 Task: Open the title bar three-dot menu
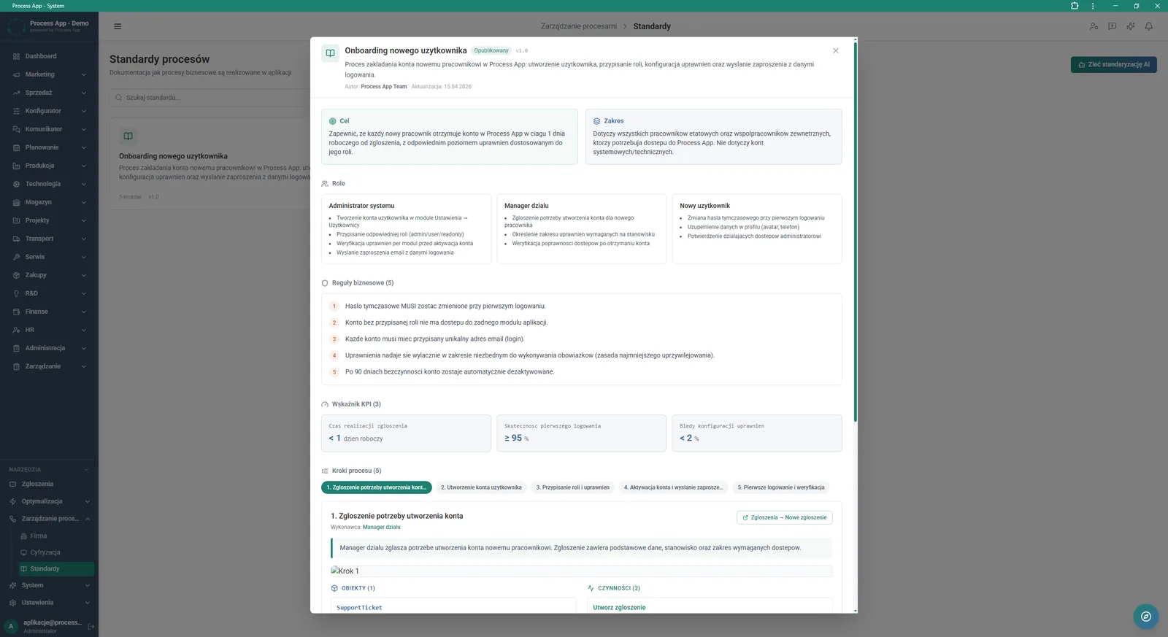pyautogui.click(x=1093, y=6)
